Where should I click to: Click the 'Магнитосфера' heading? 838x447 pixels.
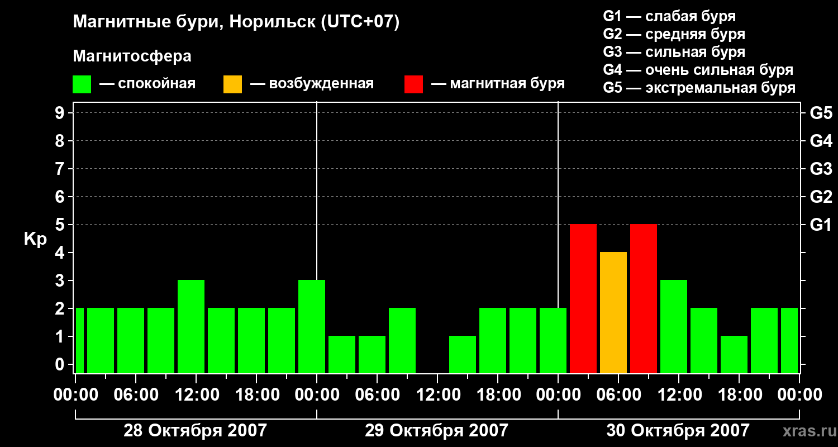click(x=132, y=56)
